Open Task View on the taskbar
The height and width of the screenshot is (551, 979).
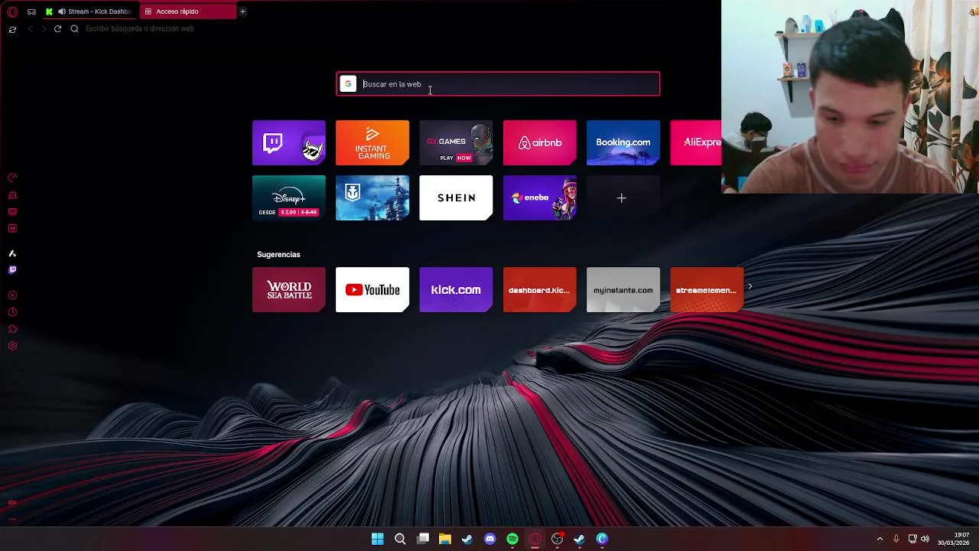click(x=423, y=539)
